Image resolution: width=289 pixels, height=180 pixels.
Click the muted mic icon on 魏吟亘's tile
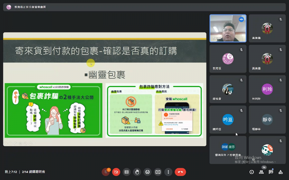[241, 111]
